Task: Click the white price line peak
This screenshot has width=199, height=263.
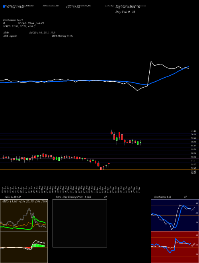Action: click(x=151, y=61)
